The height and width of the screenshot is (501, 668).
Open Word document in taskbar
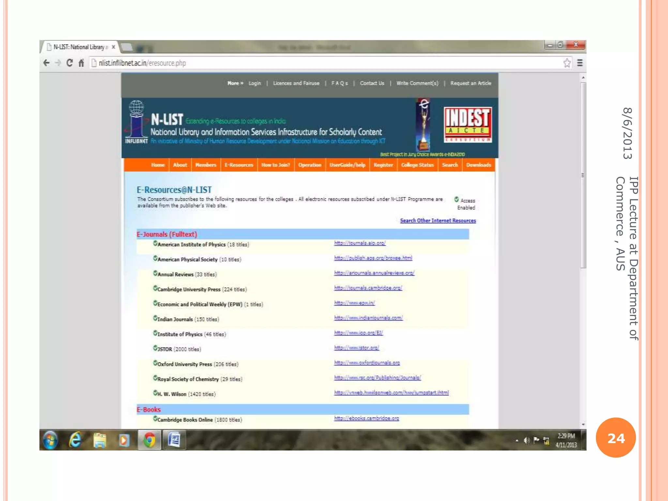(174, 440)
